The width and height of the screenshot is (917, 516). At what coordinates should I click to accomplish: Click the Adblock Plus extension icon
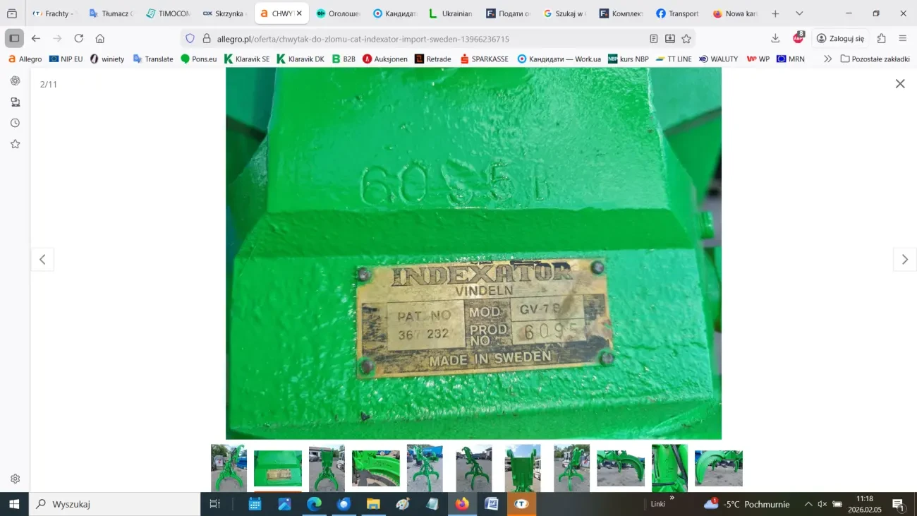(798, 39)
